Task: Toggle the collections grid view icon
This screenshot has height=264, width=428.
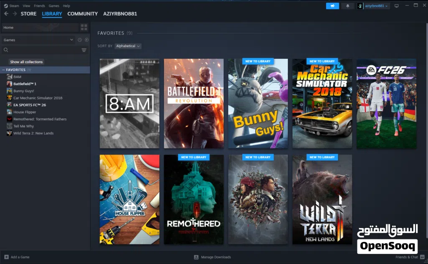Action: [x=84, y=27]
